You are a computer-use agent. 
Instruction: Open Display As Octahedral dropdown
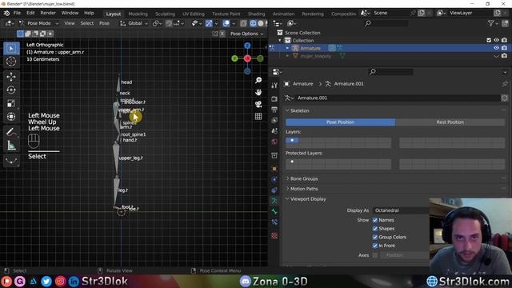coord(401,210)
